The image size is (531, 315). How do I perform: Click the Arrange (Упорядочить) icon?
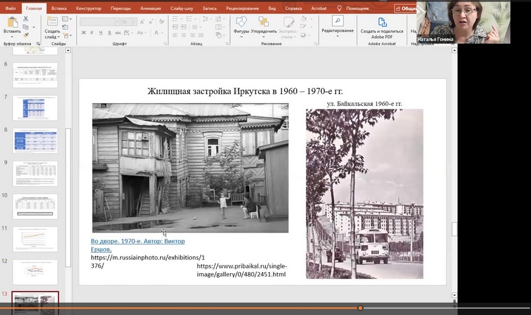[x=264, y=22]
